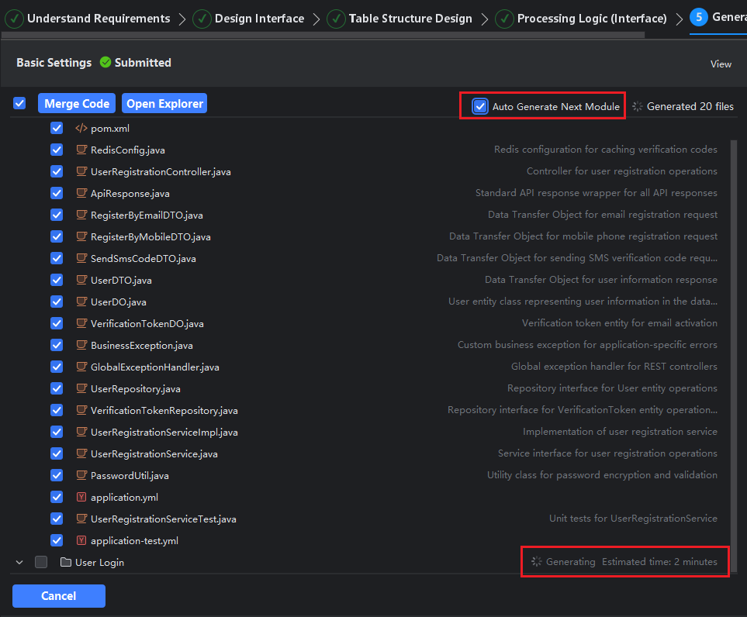Click the application.yml YAML file icon
Image resolution: width=747 pixels, height=617 pixels.
[x=81, y=497]
